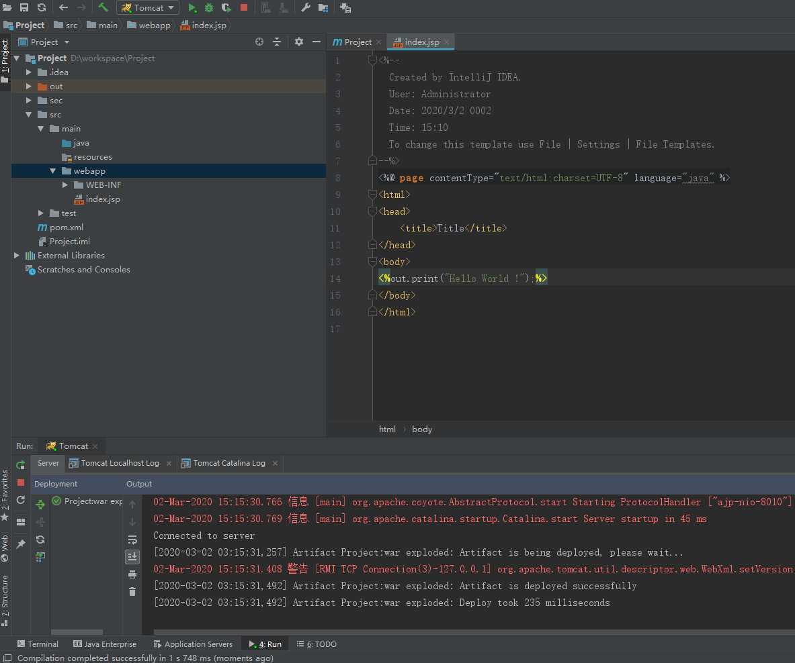Expand the test folder
Viewport: 795px width, 663px height.
click(x=41, y=213)
